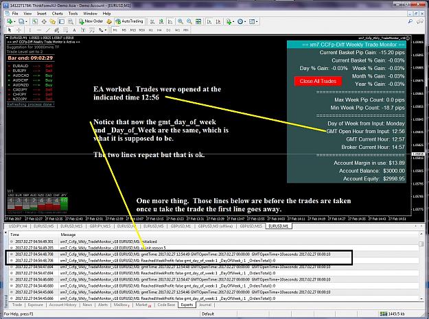
Task: Toggle the Navigator folder-star icon
Action: point(53,21)
